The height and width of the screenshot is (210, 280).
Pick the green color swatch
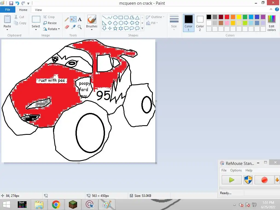[245, 17]
